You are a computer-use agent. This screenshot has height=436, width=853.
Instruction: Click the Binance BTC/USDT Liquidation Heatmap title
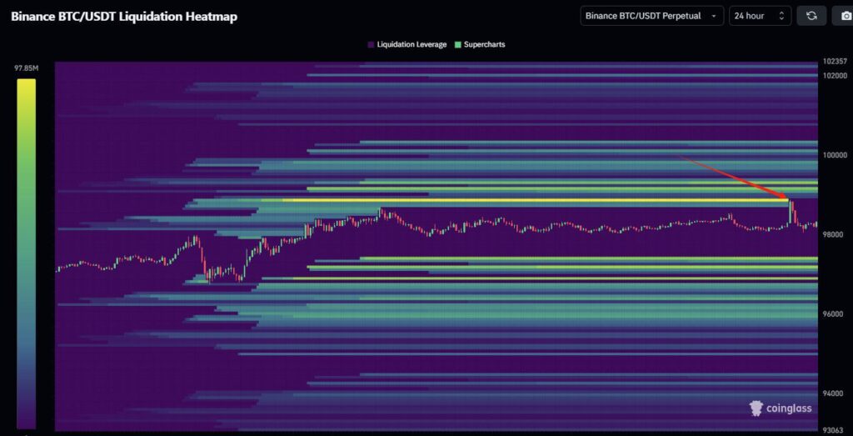tap(124, 17)
